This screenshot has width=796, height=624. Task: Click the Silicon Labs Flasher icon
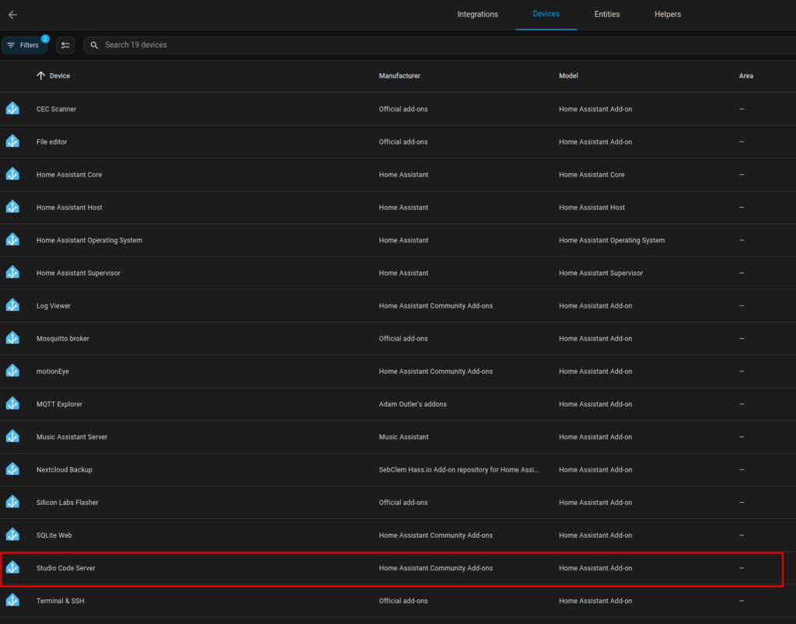tap(12, 502)
